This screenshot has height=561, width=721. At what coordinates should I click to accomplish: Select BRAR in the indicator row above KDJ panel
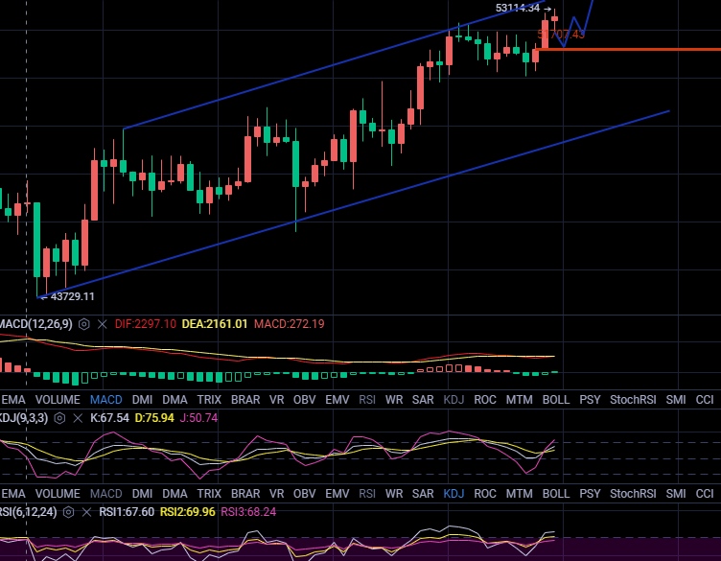coord(245,400)
